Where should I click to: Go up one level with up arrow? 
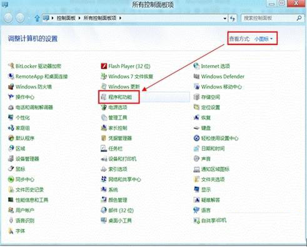37,18
